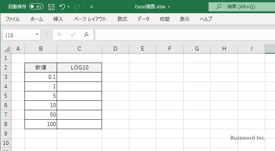Select row 8 header
This screenshot has width=275, height=151.
click(6, 124)
